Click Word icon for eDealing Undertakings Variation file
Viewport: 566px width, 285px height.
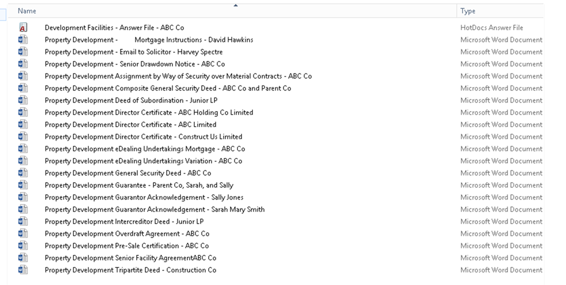click(23, 161)
